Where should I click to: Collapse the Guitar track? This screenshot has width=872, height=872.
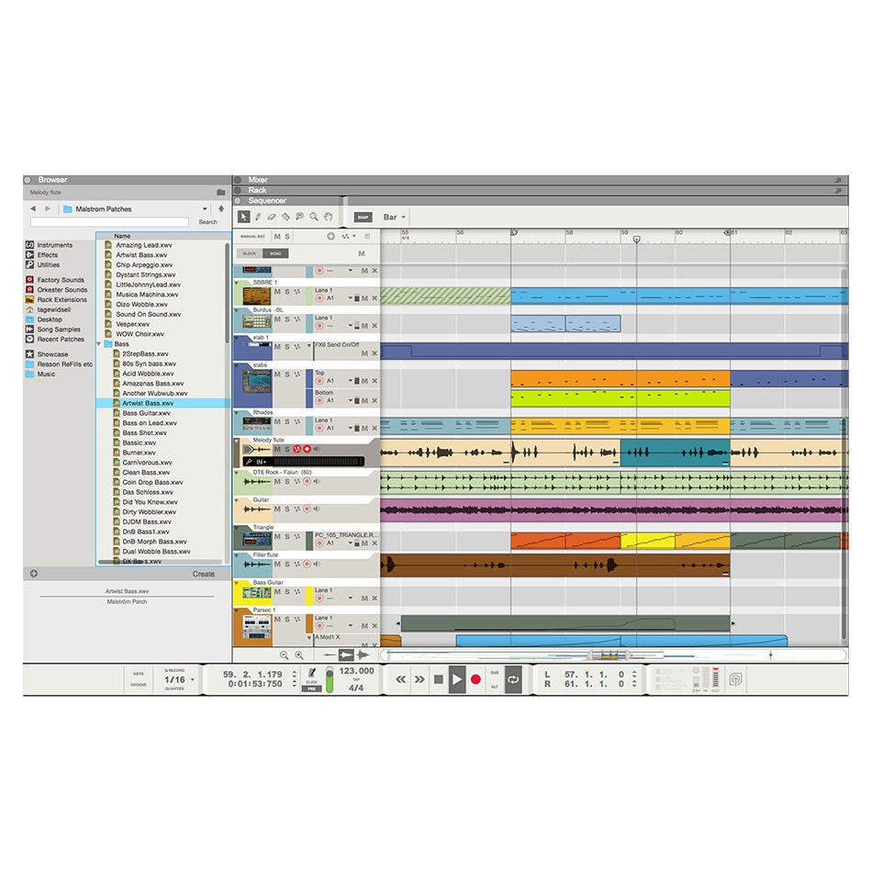click(x=236, y=500)
